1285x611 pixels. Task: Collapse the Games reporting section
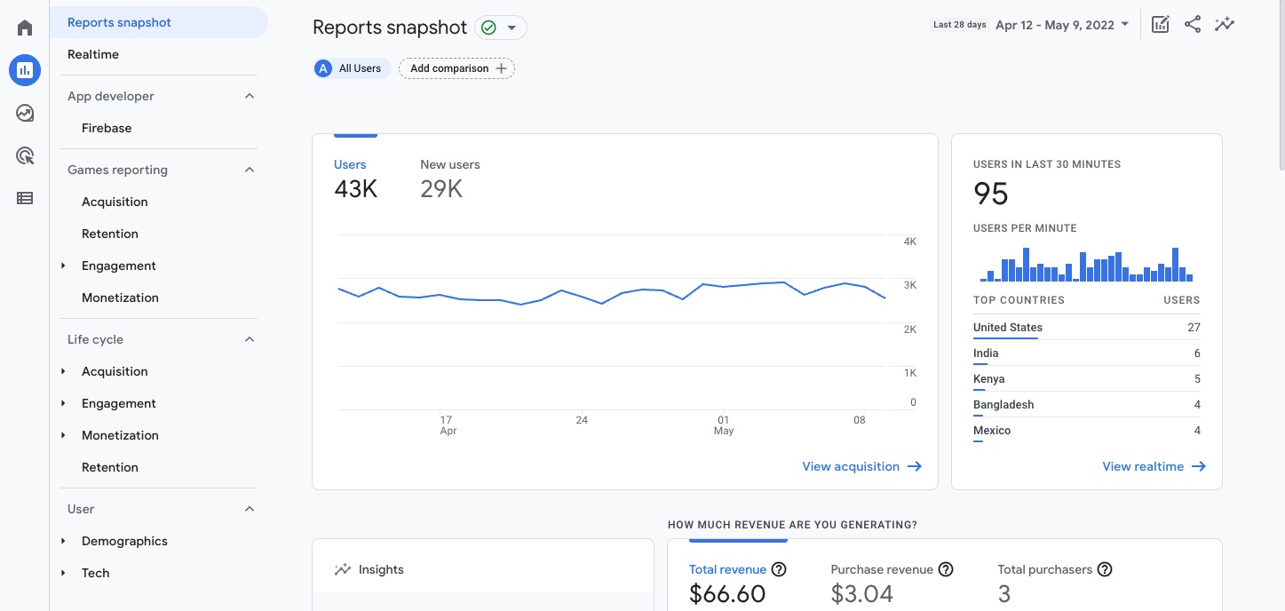click(x=250, y=170)
